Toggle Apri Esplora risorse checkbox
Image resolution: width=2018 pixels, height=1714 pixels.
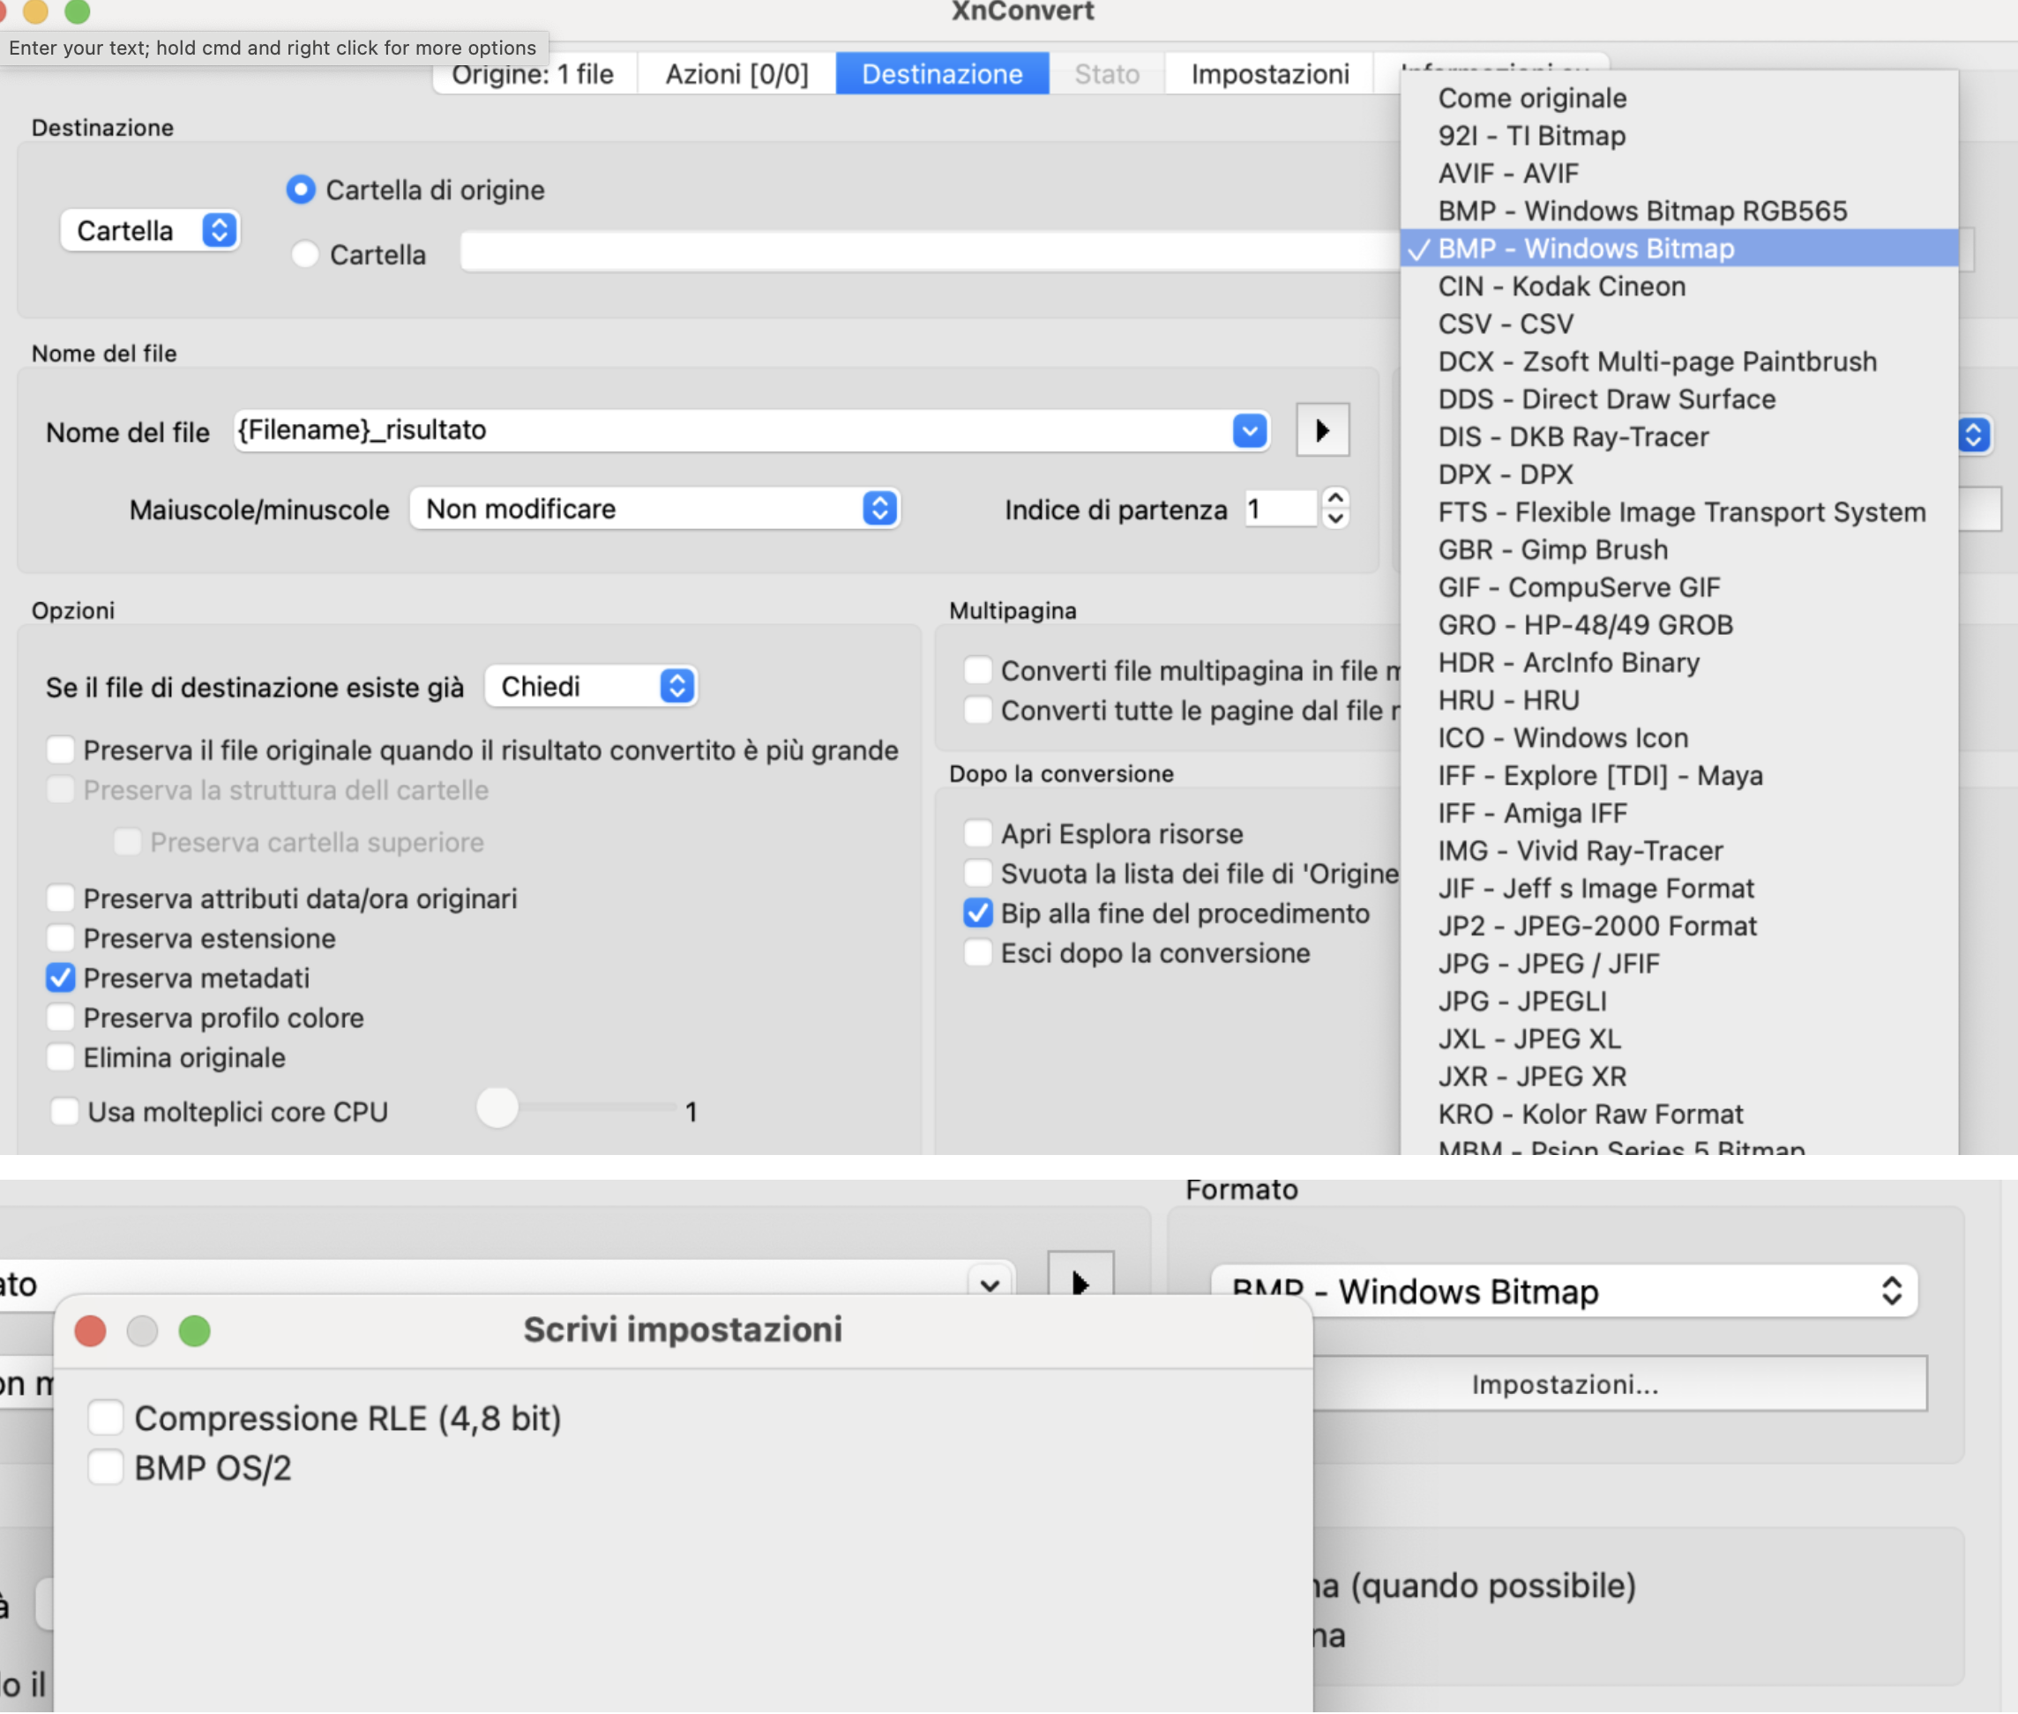978,834
